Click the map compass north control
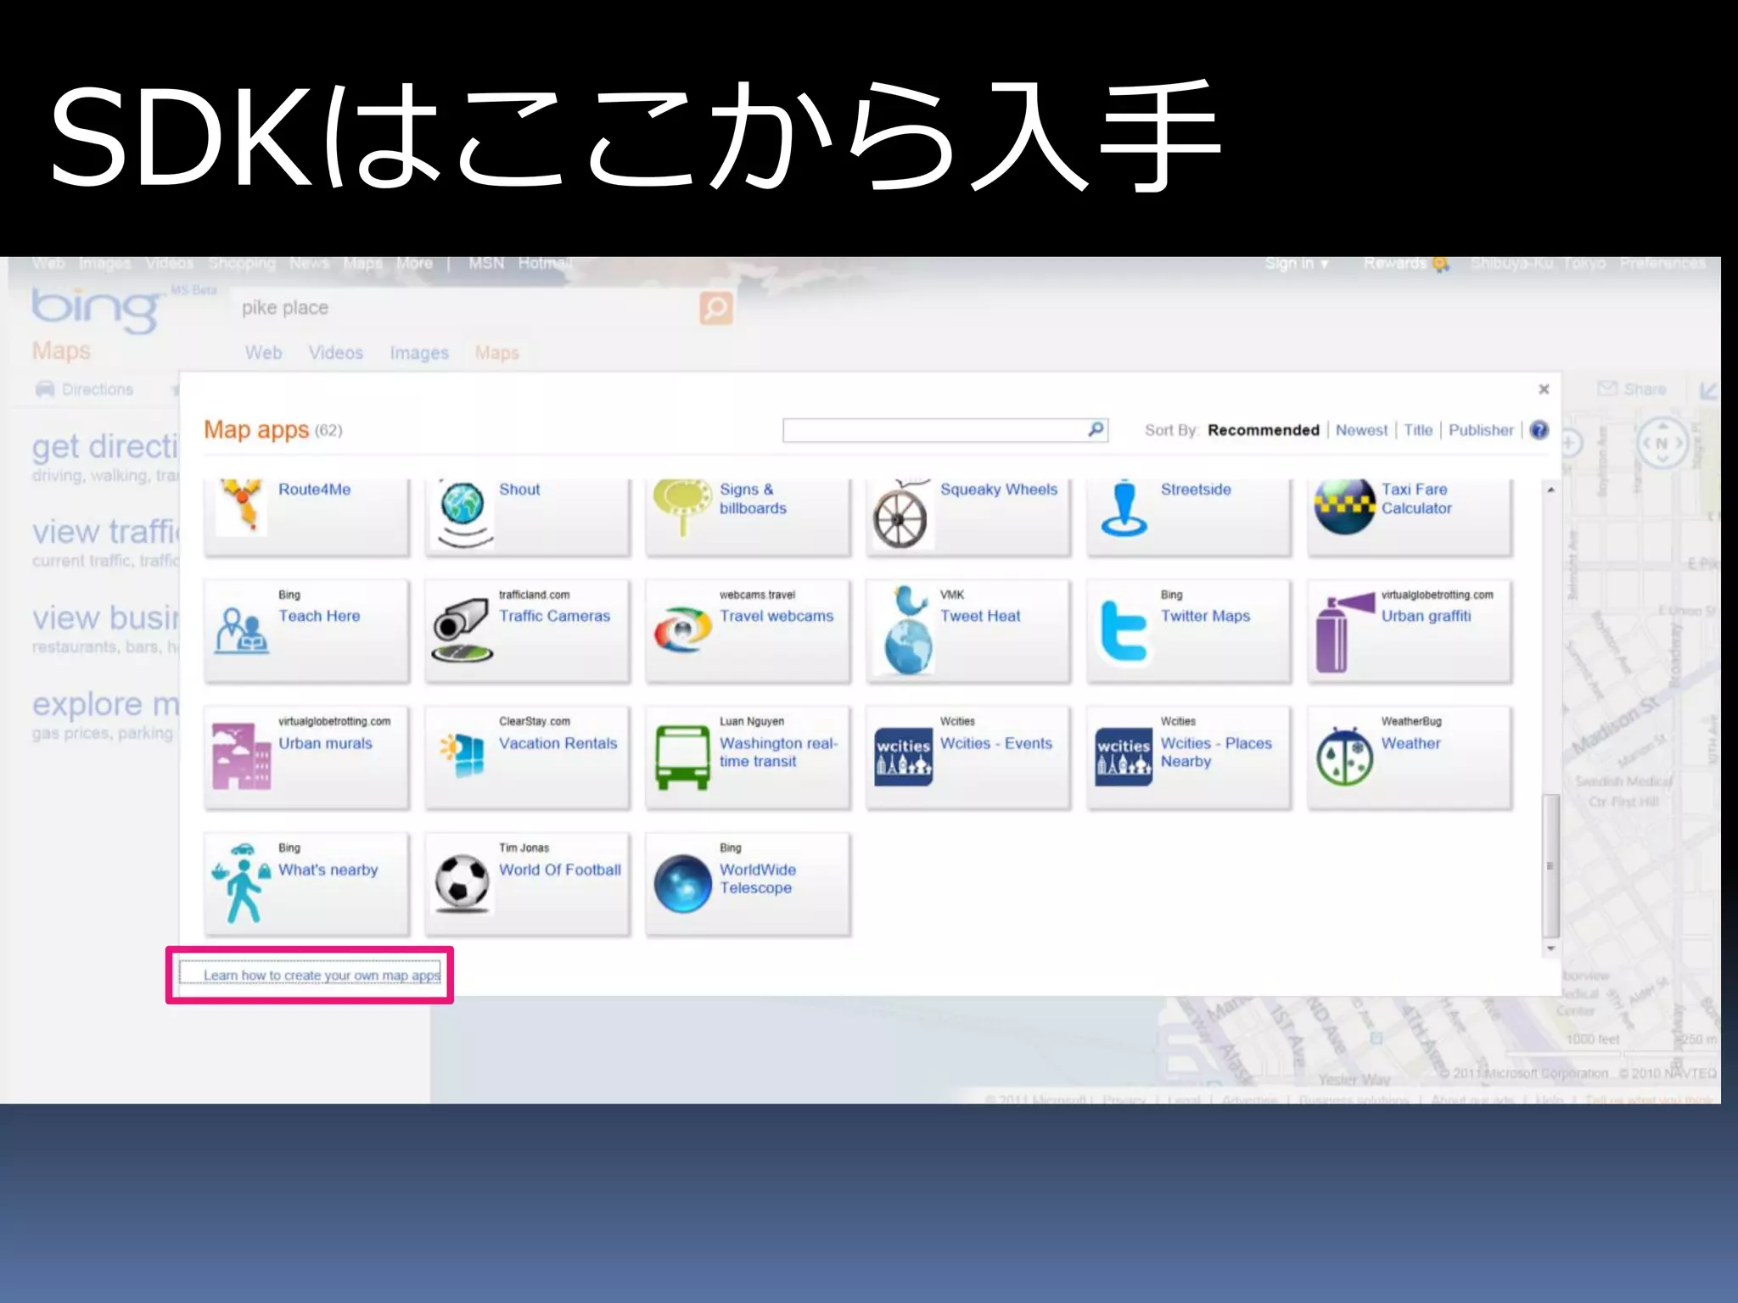This screenshot has width=1738, height=1303. (x=1662, y=443)
